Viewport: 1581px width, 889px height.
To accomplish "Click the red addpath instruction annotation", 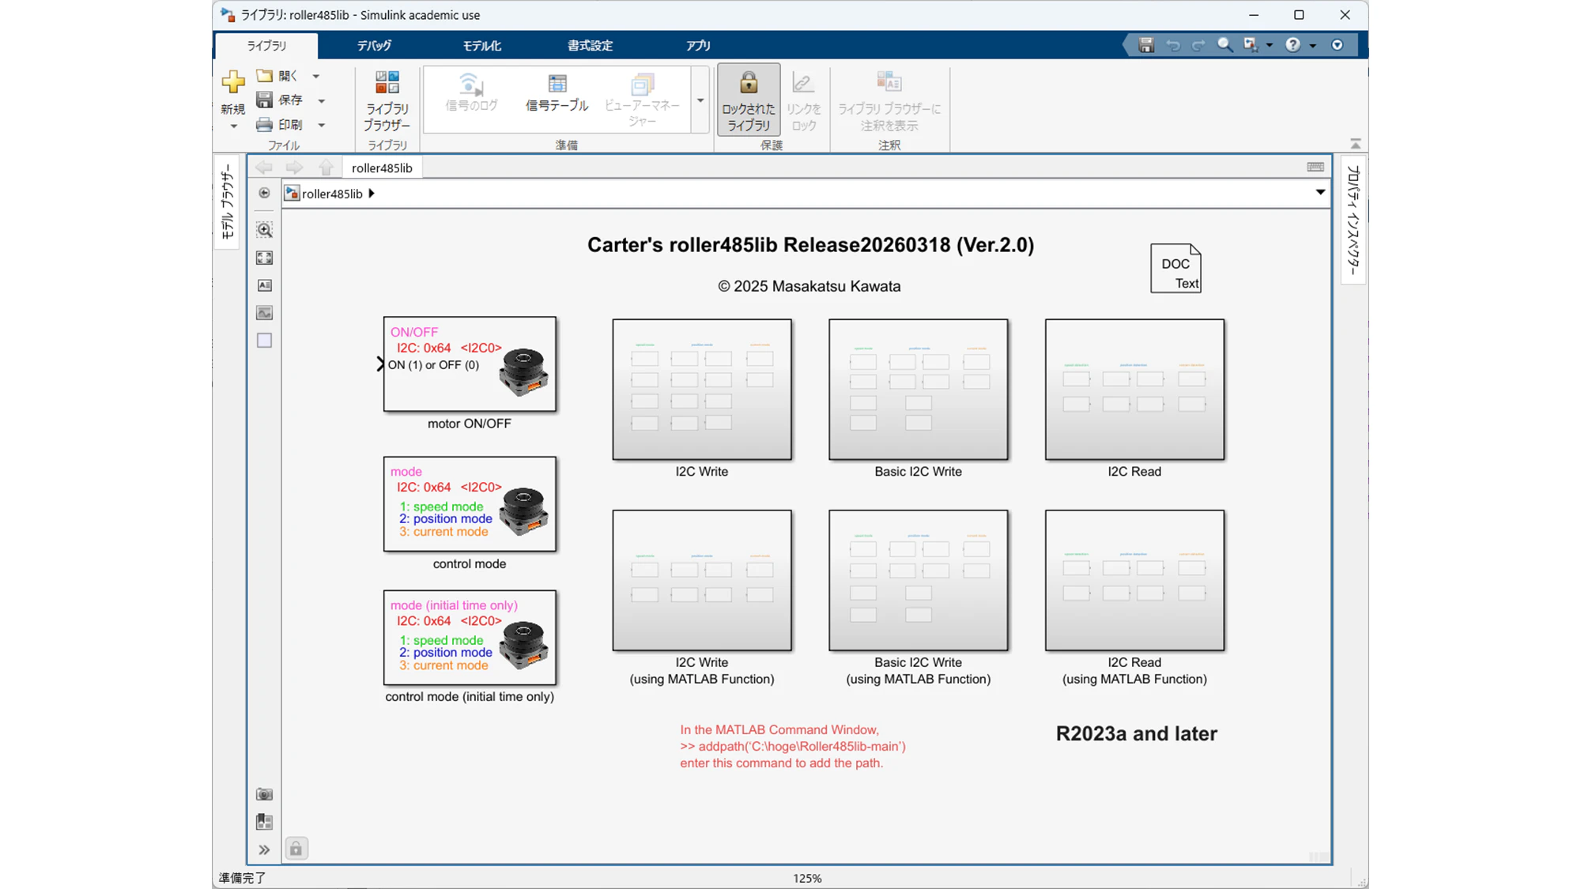I will pyautogui.click(x=793, y=746).
